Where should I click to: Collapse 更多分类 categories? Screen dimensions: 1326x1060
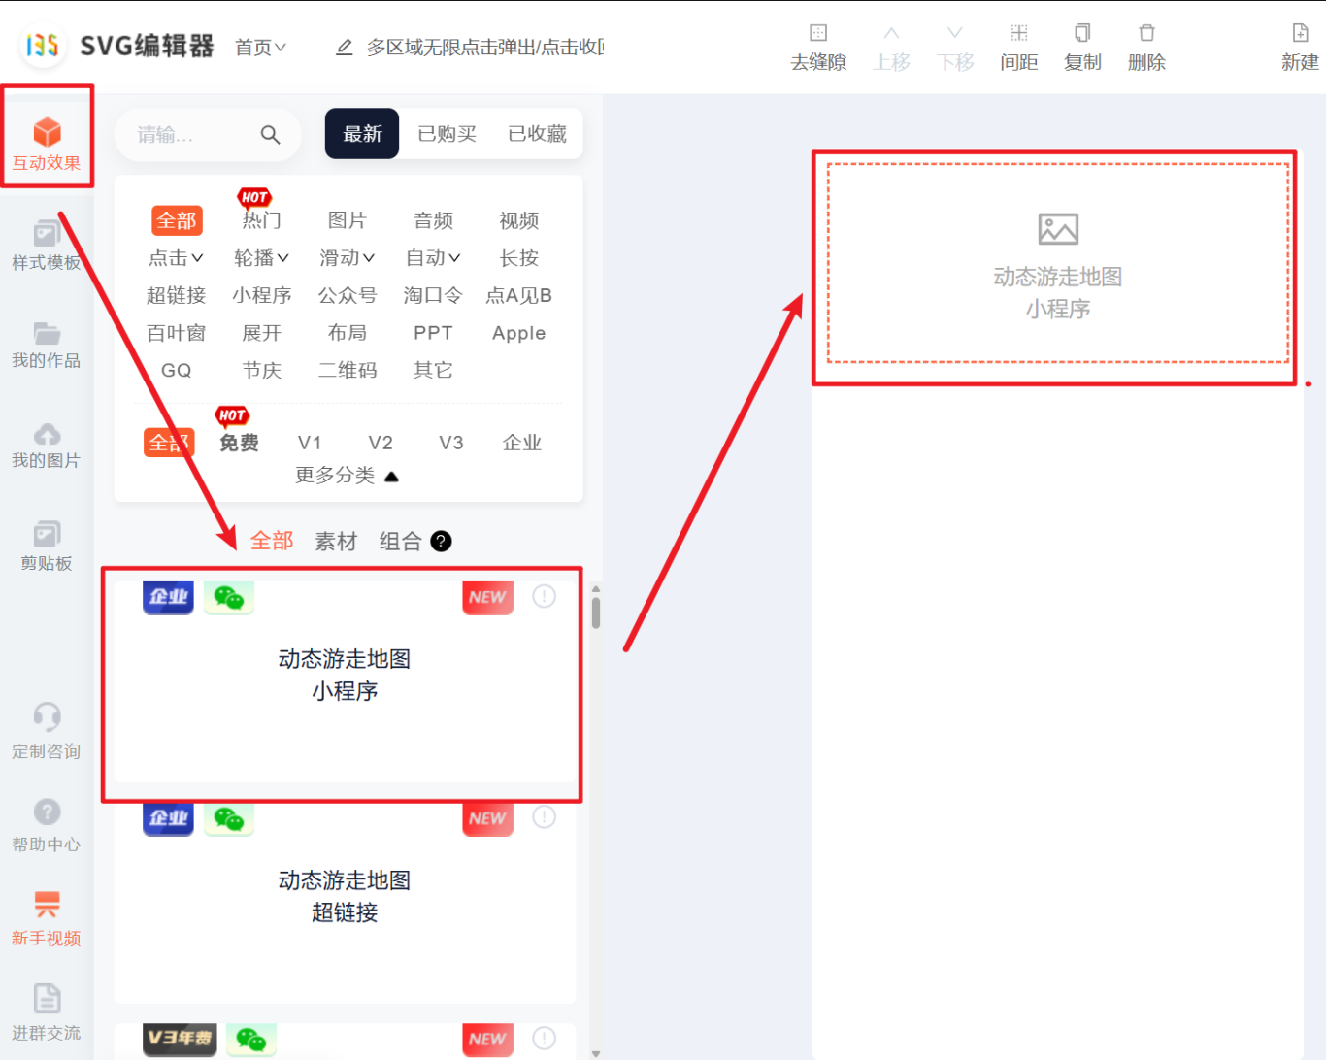(x=347, y=475)
